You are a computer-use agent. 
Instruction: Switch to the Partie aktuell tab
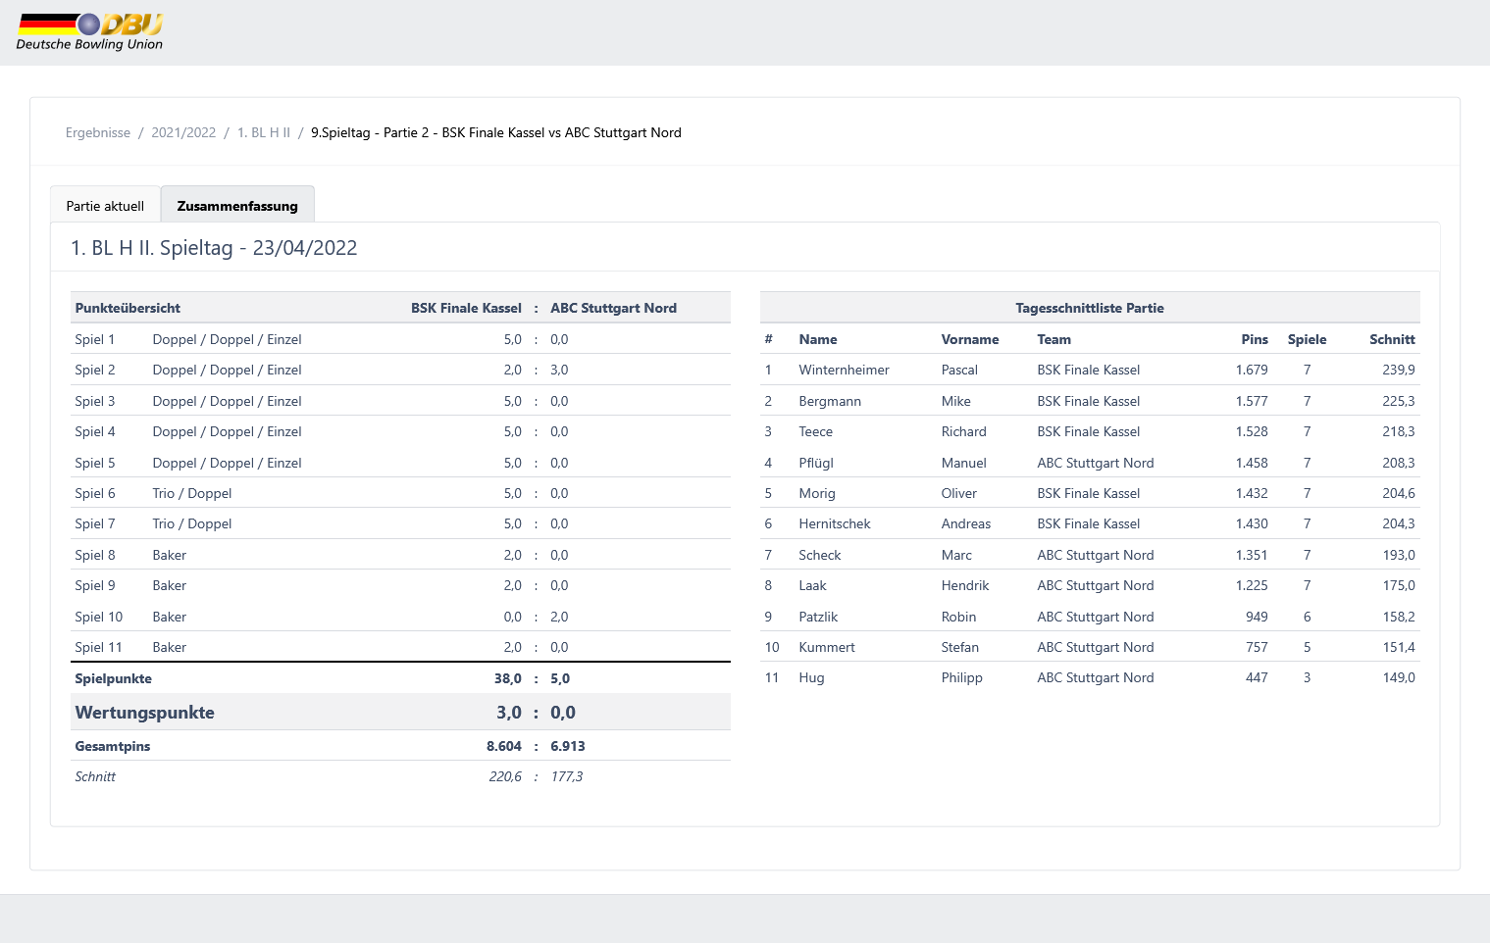(105, 206)
